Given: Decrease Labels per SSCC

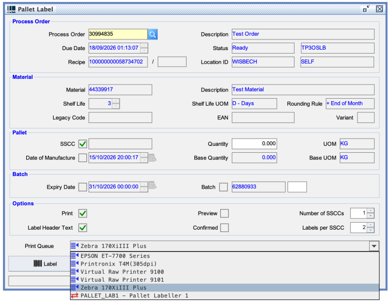Looking at the screenshot, I should coord(371,230).
